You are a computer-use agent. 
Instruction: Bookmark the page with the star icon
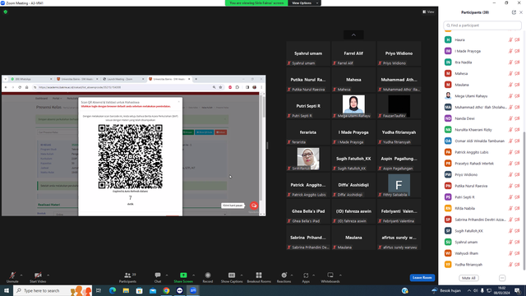(x=220, y=87)
